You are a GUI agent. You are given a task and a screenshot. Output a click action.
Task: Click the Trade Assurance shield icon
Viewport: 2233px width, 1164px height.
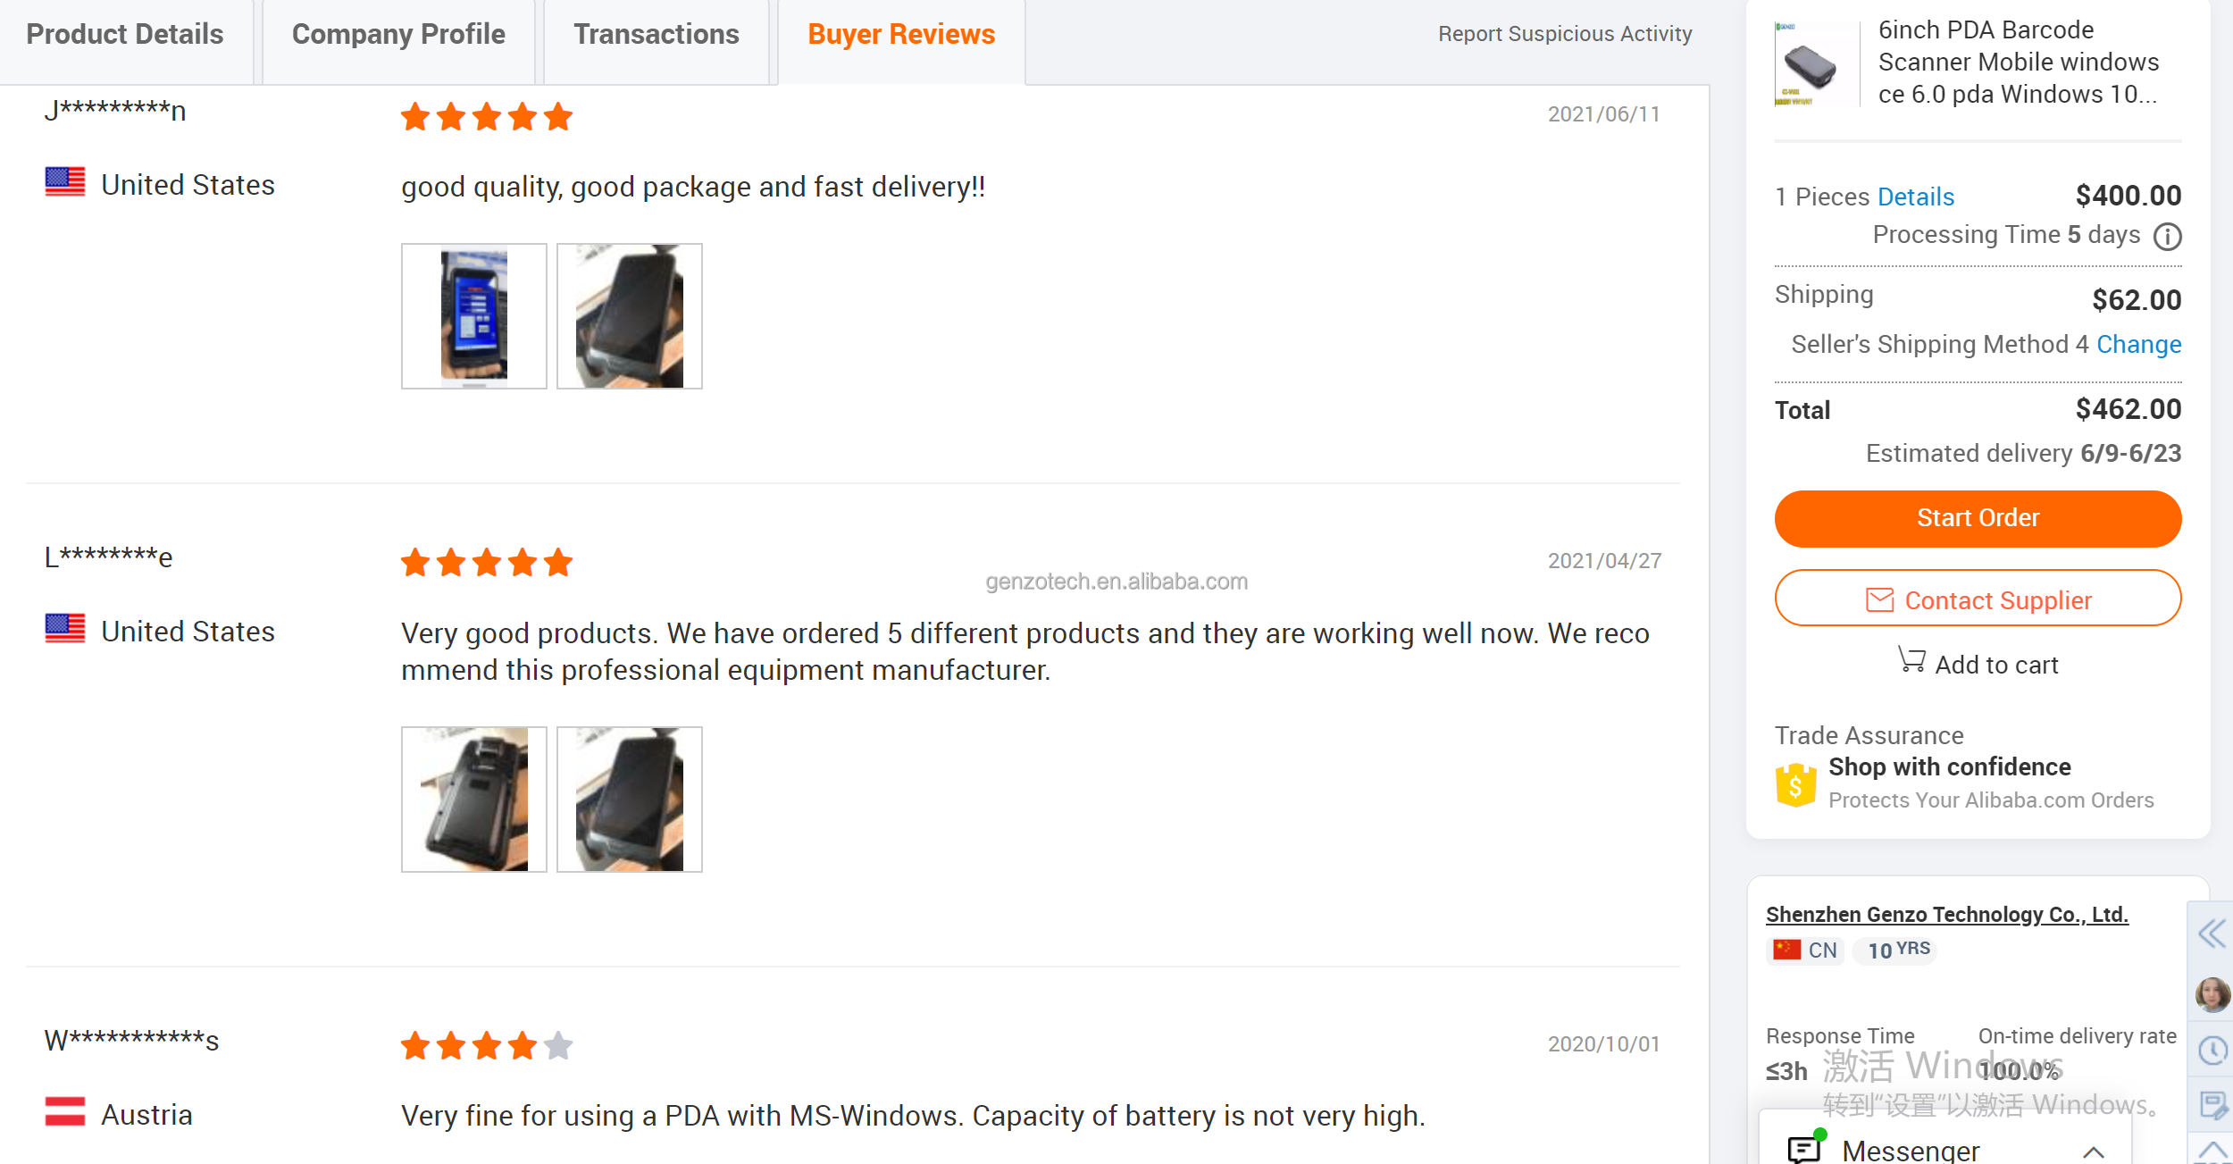click(x=1795, y=784)
